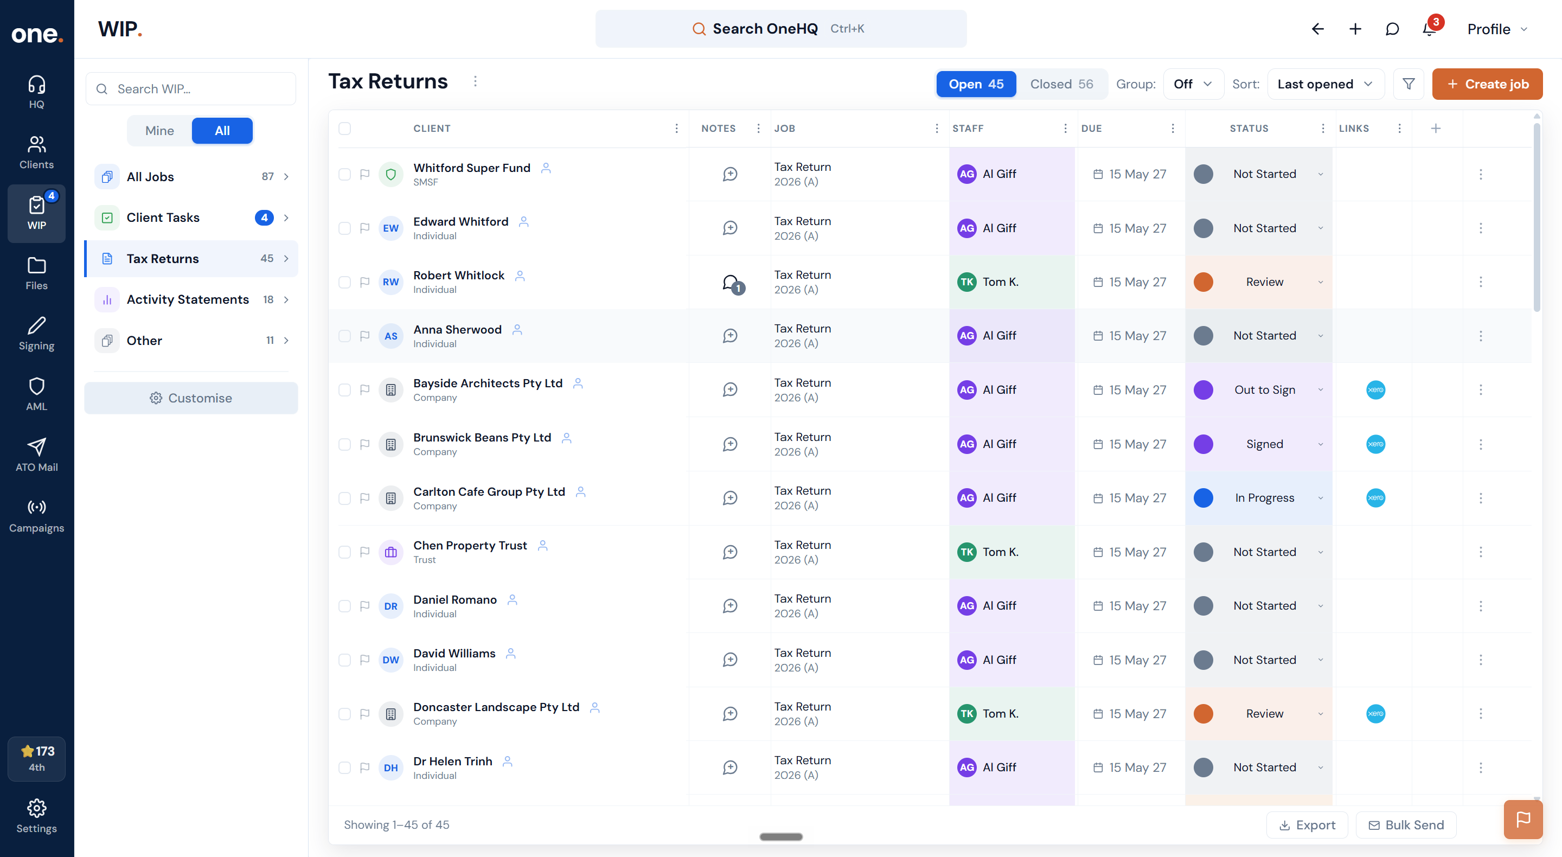Change status dropdown for Carlton Cafe Group

[1258, 498]
